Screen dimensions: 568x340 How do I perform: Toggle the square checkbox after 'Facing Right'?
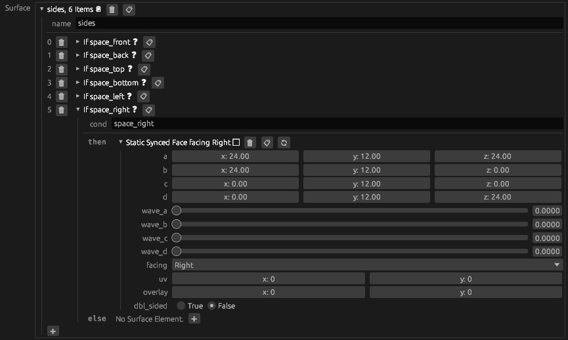pos(236,142)
